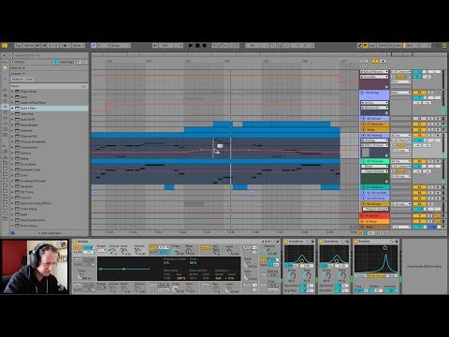Select Sine mode in the Erosion device

pyautogui.click(x=393, y=276)
